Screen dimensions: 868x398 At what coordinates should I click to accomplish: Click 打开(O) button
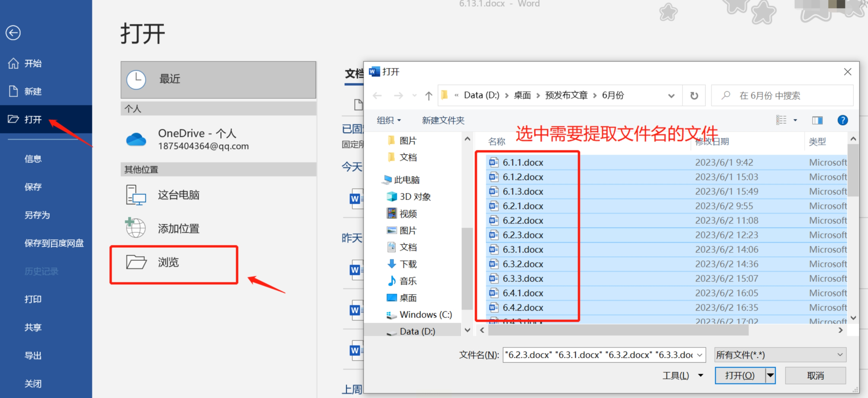(740, 375)
